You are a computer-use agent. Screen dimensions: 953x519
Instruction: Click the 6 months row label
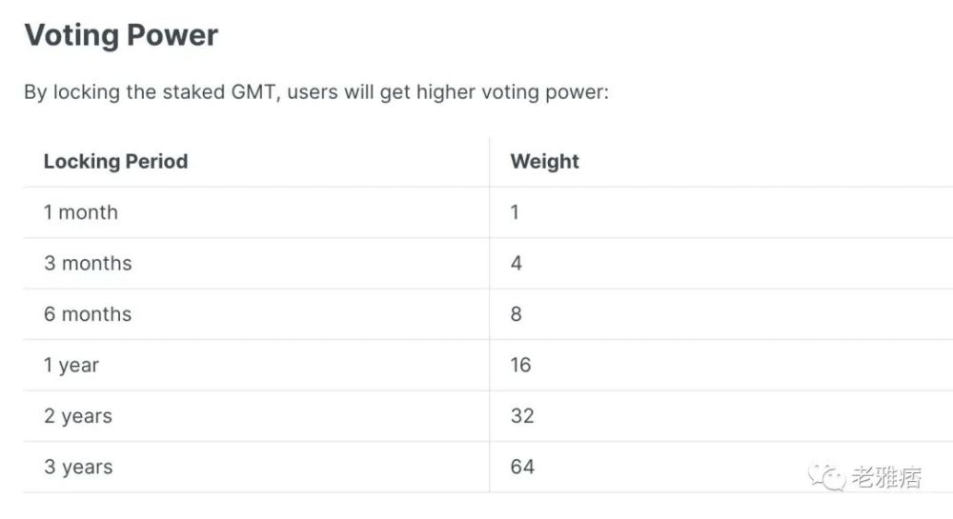click(88, 314)
